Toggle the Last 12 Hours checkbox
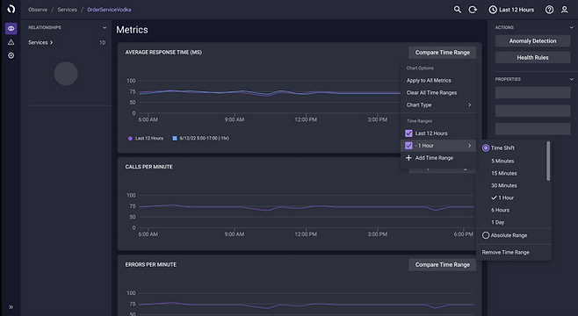578x316 pixels. click(408, 133)
